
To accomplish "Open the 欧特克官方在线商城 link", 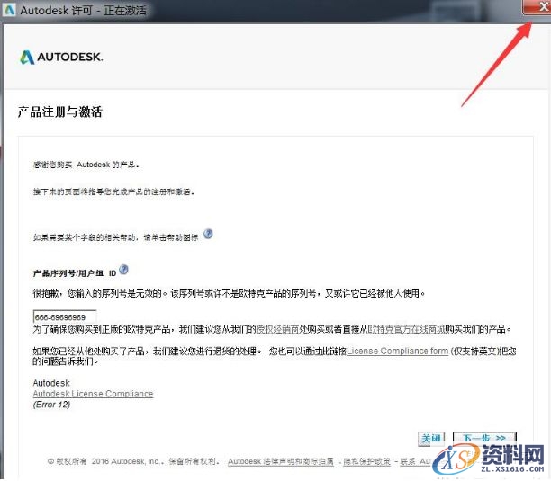I will point(406,329).
